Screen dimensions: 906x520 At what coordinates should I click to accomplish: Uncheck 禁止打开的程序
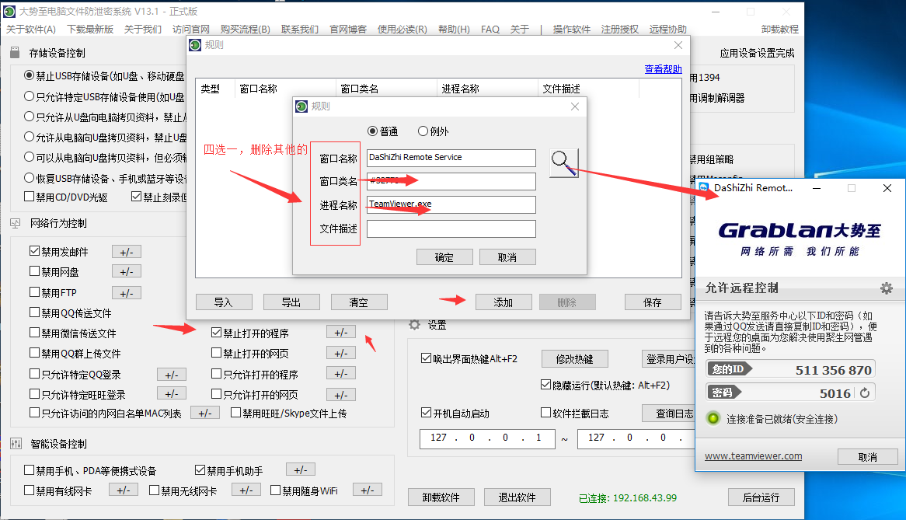click(x=217, y=332)
